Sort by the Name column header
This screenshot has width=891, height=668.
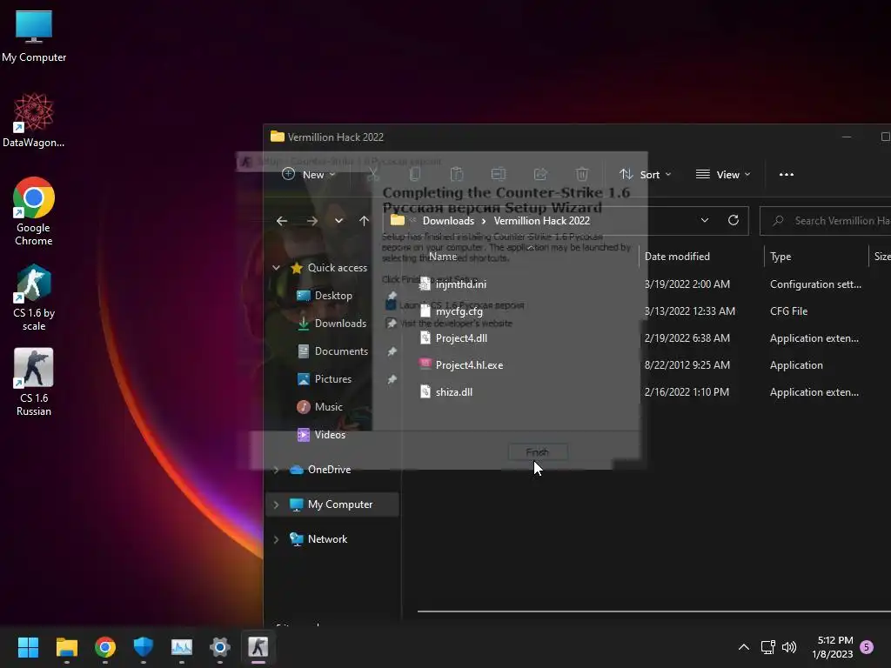point(443,257)
